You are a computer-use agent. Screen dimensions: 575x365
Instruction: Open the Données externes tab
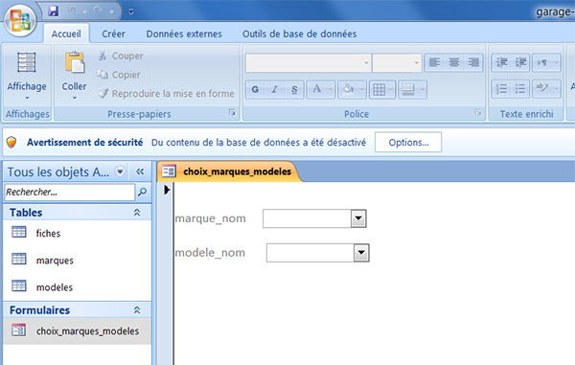tap(184, 34)
